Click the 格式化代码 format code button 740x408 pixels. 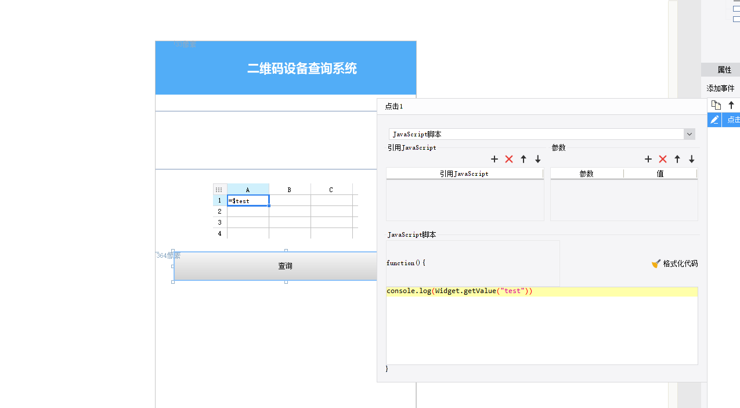pos(674,263)
